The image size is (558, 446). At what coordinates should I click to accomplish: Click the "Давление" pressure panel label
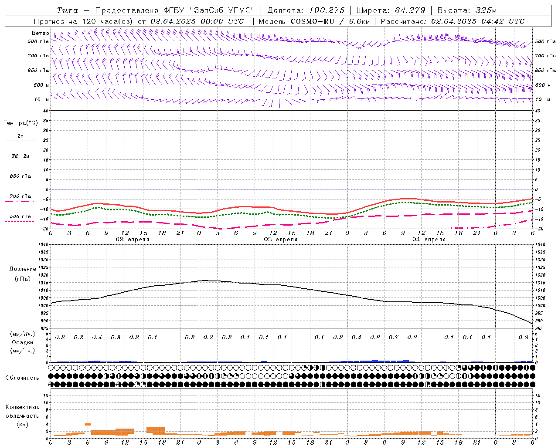[23, 269]
